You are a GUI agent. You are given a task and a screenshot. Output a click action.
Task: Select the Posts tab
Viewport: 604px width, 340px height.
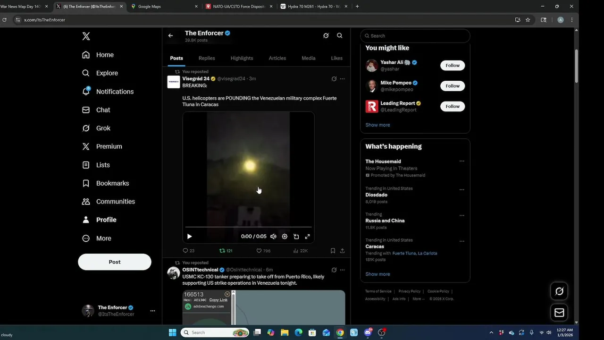176,58
